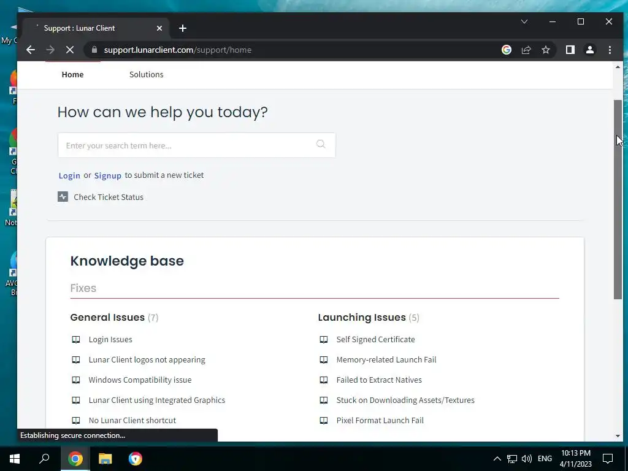Click the shield app icon on taskbar
This screenshot has height=471, width=628.
click(136, 459)
